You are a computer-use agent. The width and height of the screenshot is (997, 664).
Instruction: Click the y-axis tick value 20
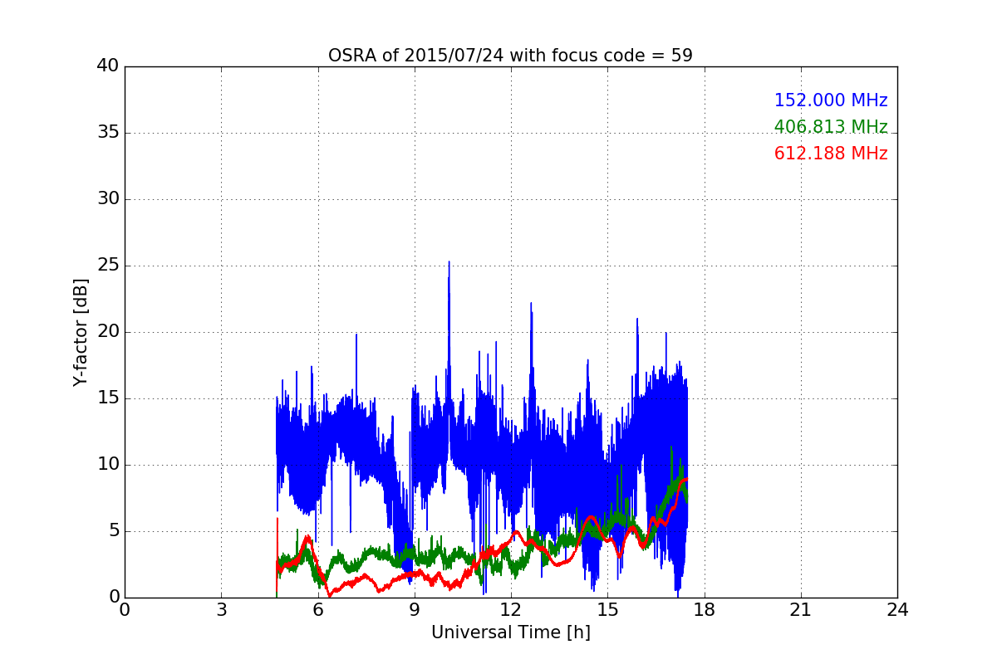pyautogui.click(x=108, y=331)
